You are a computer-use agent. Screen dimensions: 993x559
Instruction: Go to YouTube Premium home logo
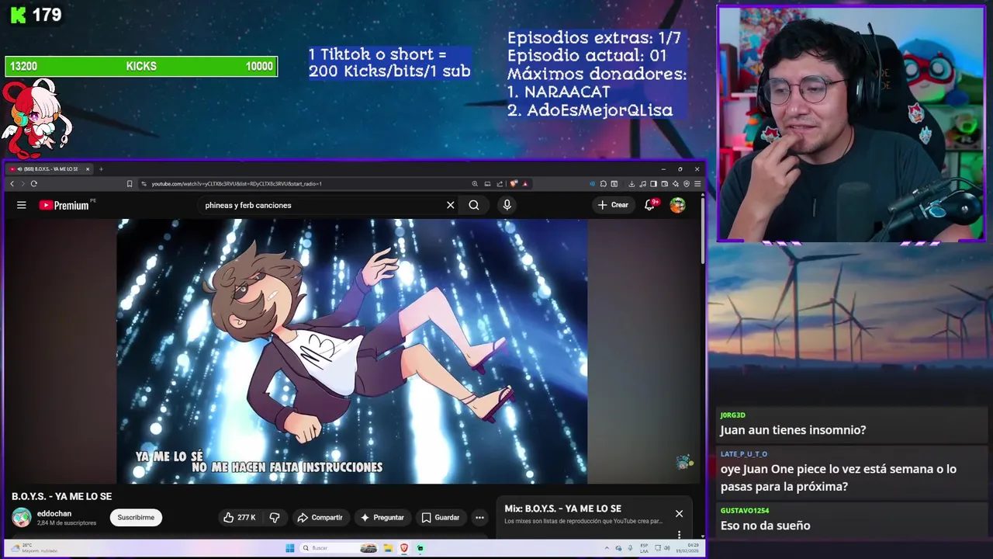tap(64, 205)
